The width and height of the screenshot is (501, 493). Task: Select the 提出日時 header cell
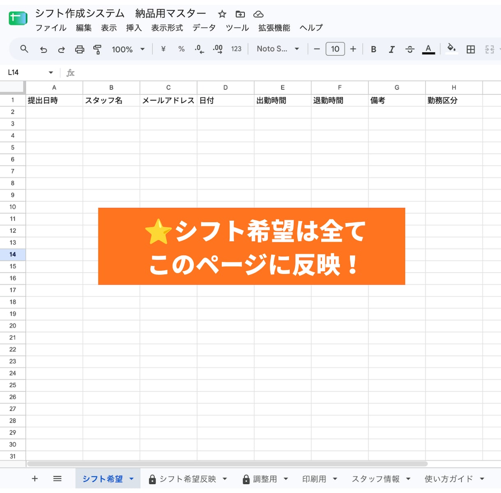[x=54, y=100]
